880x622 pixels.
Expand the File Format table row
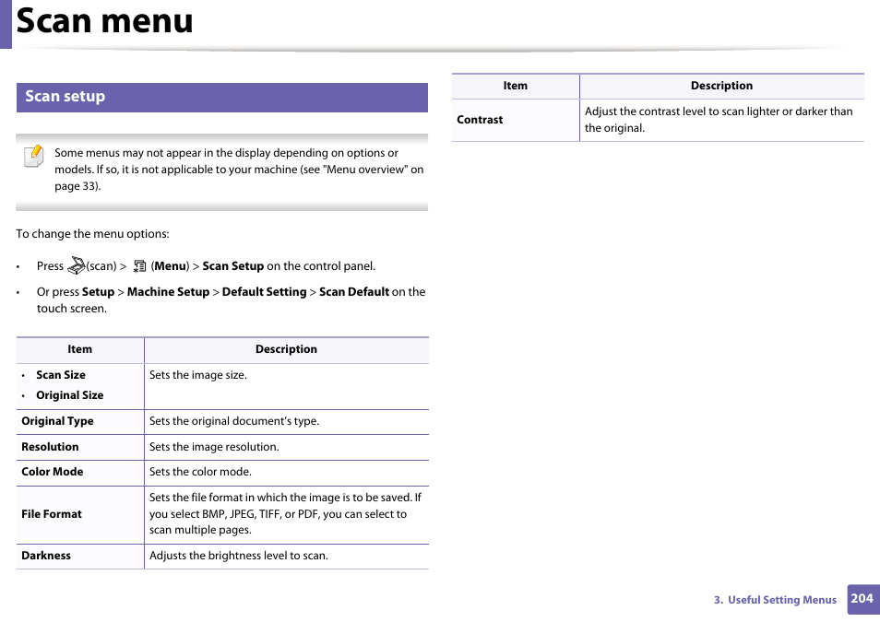(x=52, y=514)
